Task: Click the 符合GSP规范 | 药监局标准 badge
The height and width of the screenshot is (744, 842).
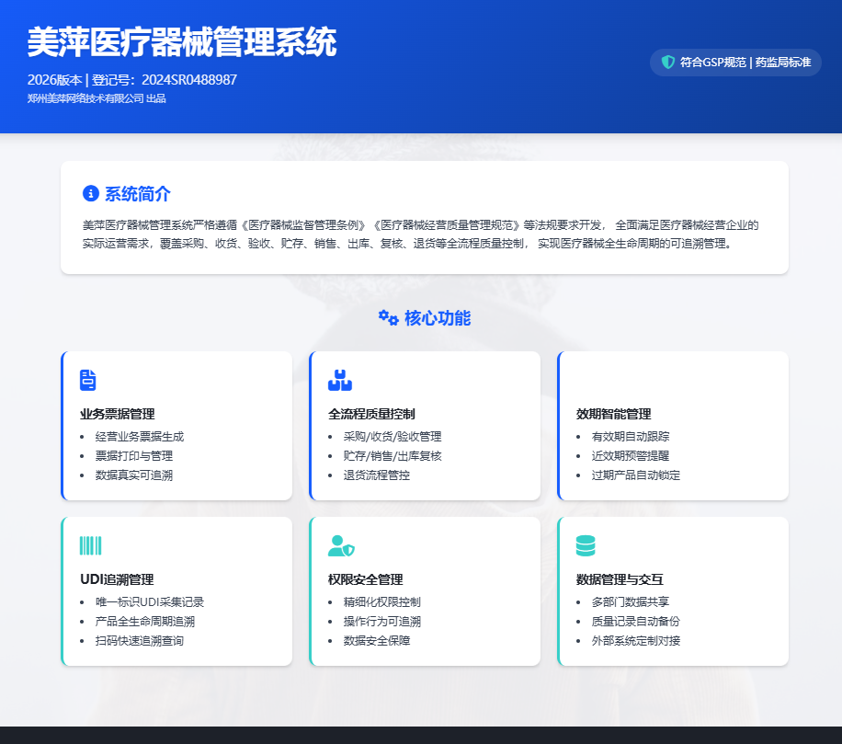Action: [x=735, y=63]
